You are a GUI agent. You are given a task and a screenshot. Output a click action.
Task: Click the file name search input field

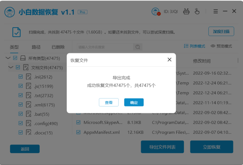click(x=105, y=47)
